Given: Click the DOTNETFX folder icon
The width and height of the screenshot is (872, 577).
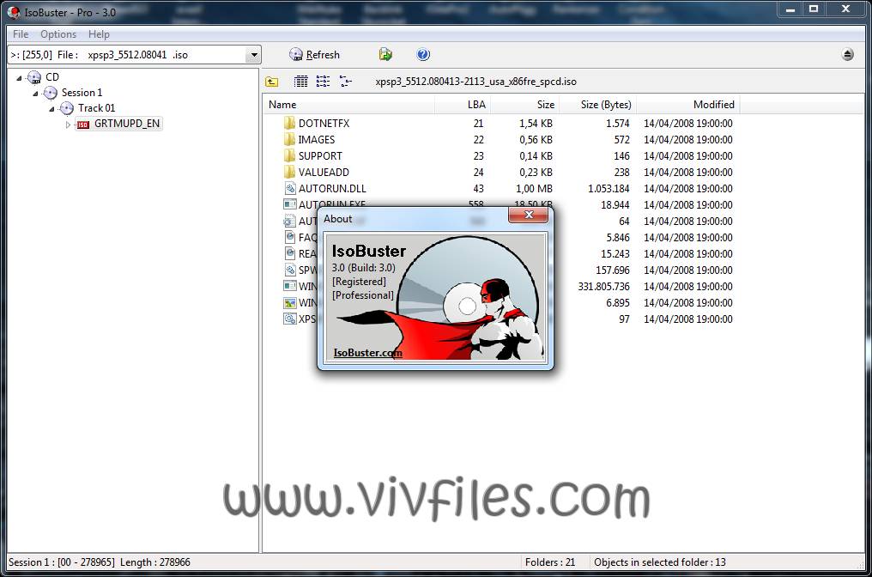Looking at the screenshot, I should point(289,123).
